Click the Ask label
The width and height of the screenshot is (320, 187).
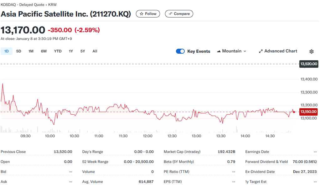tap(4, 182)
